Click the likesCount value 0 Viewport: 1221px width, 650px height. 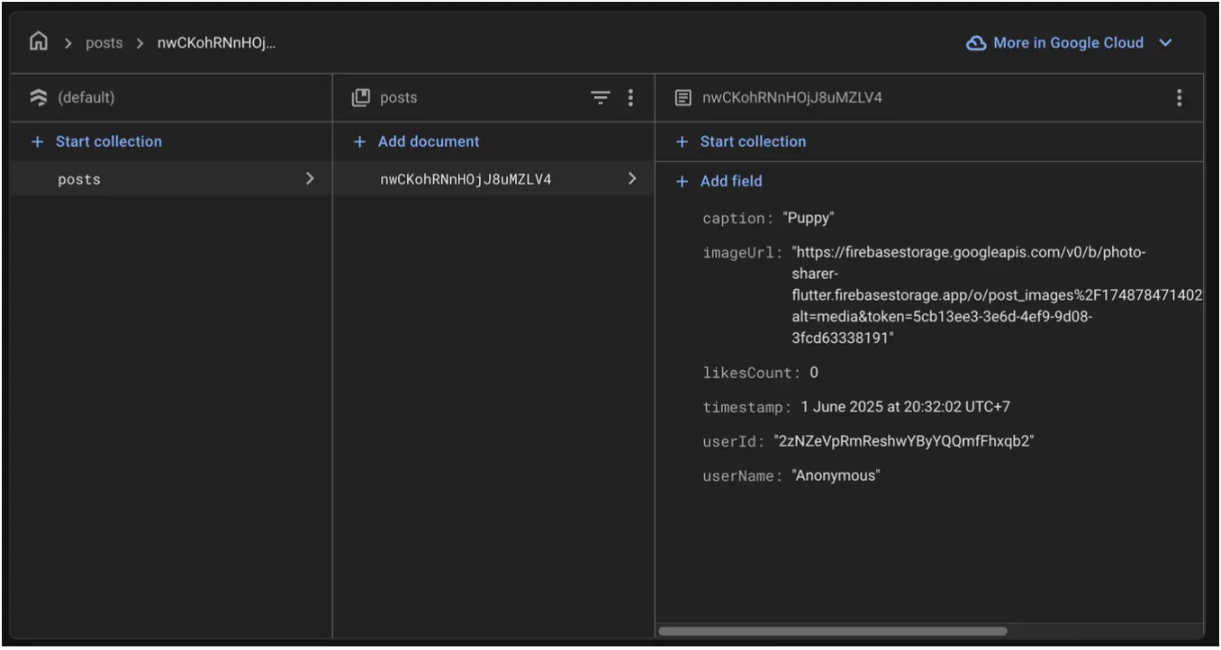point(814,373)
